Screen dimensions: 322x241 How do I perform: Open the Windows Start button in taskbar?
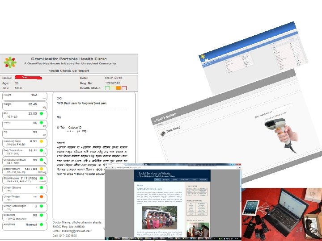pos(107,239)
